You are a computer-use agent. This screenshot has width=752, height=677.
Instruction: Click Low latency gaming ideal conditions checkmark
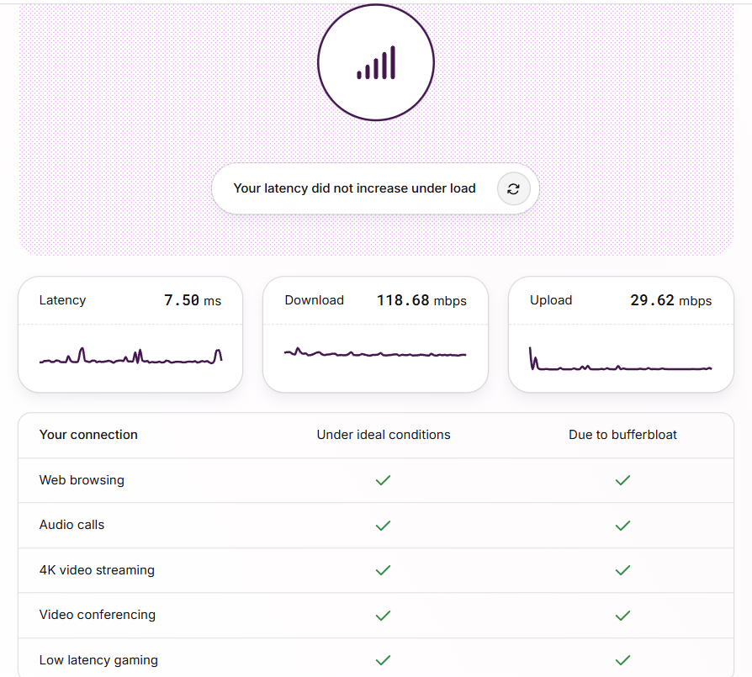[383, 660]
